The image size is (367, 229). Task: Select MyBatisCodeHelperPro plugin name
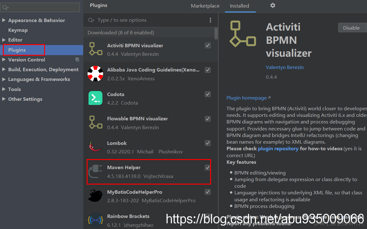pyautogui.click(x=135, y=192)
